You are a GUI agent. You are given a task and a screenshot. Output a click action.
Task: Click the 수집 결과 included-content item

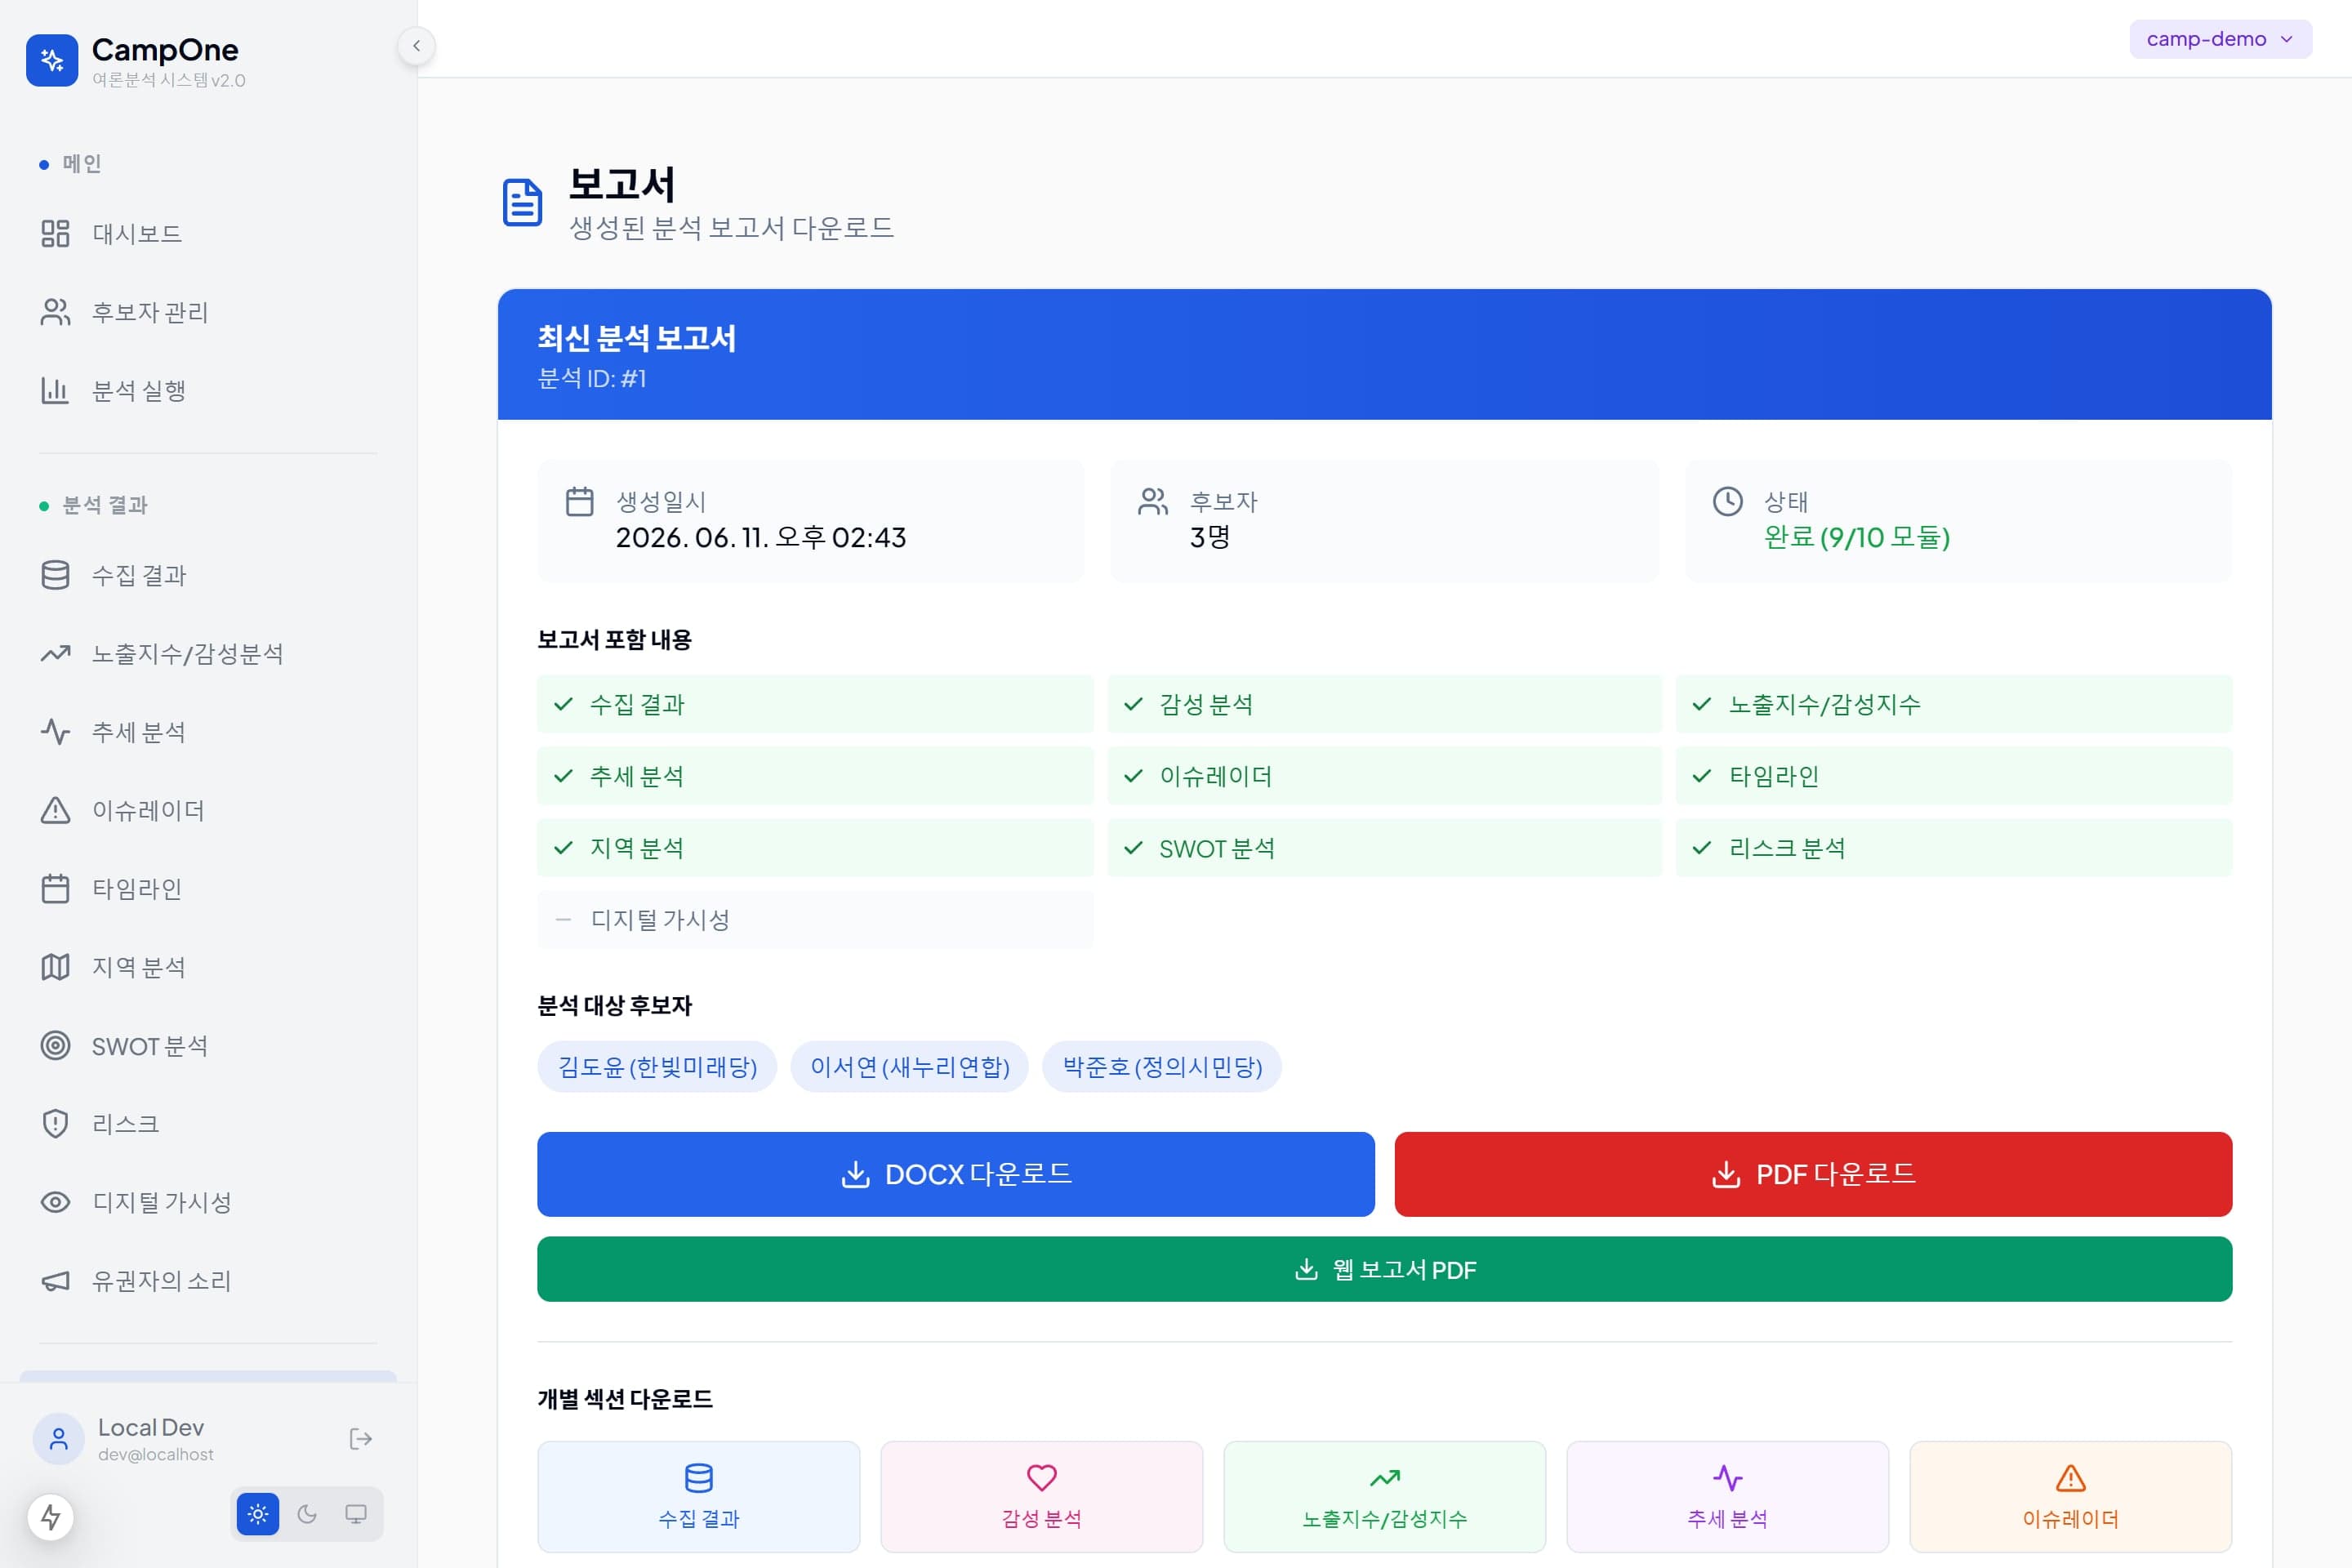tap(815, 704)
